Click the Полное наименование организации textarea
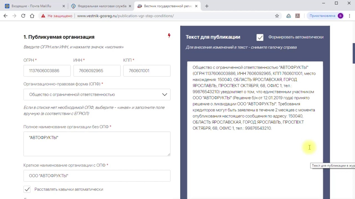The height and width of the screenshot is (199, 355). (97, 144)
